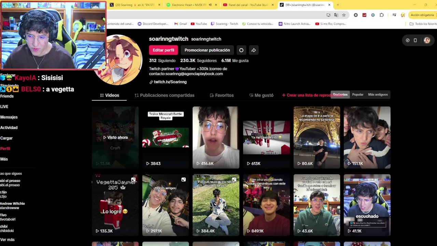This screenshot has width=437, height=246.
Task: Open followed account Andrew Witchie
Action: 12,206
